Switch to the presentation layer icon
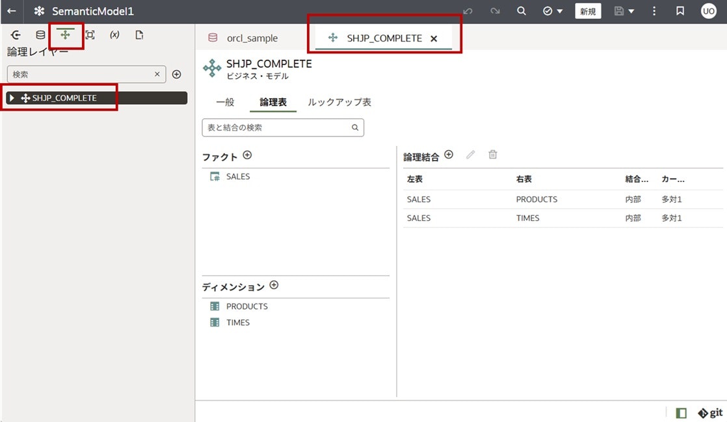This screenshot has width=727, height=422. (x=90, y=34)
